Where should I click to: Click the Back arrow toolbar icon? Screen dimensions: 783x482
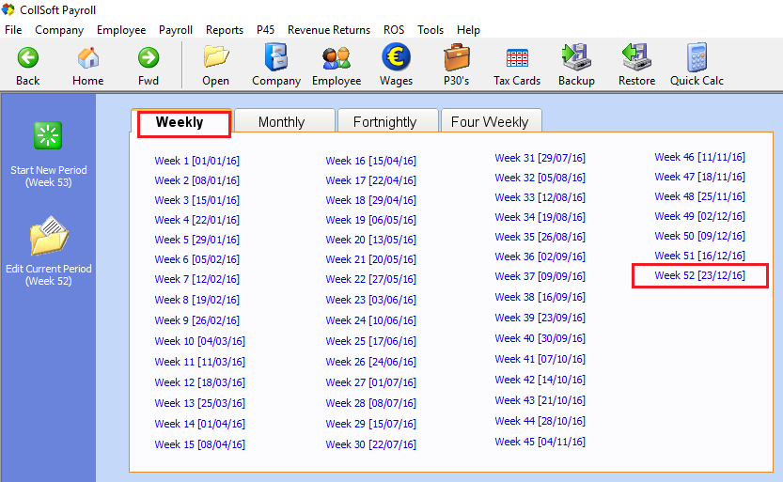(x=28, y=58)
